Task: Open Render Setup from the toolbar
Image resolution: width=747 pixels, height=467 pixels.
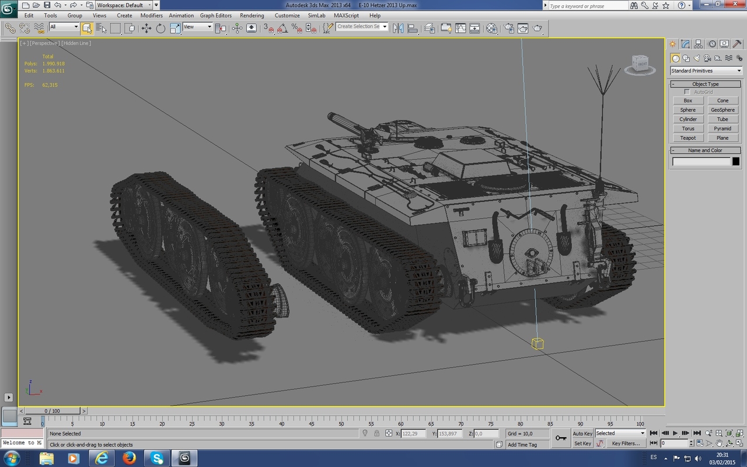Action: pyautogui.click(x=508, y=28)
